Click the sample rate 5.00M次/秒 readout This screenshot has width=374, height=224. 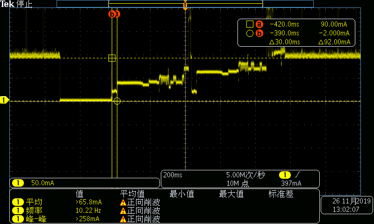(x=245, y=175)
